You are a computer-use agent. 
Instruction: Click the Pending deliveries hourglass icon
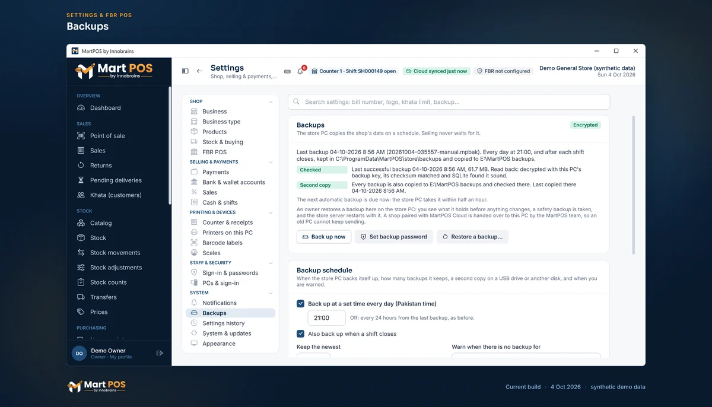81,180
